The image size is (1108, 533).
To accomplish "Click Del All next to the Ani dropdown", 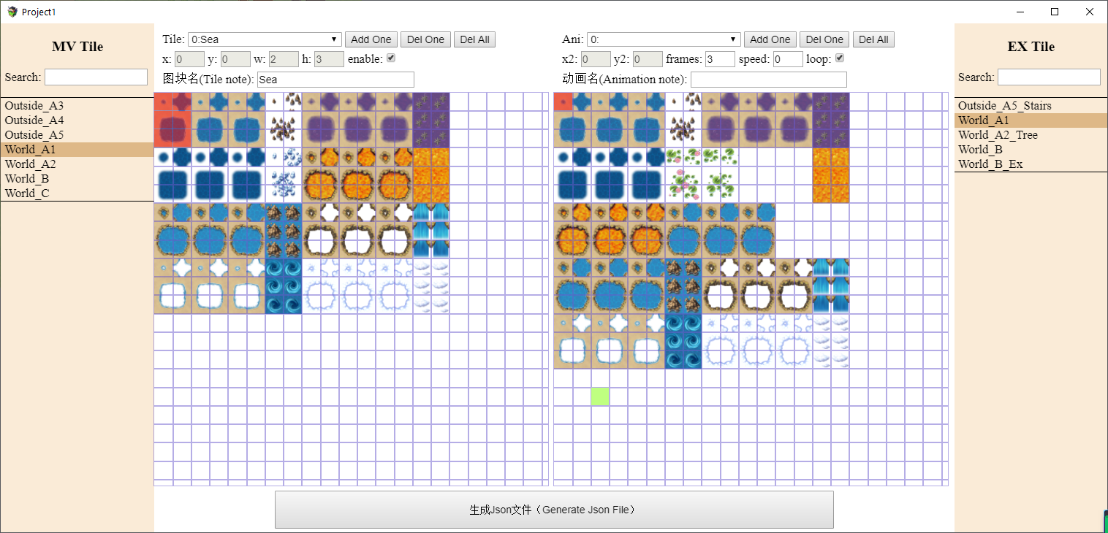I will pos(873,39).
